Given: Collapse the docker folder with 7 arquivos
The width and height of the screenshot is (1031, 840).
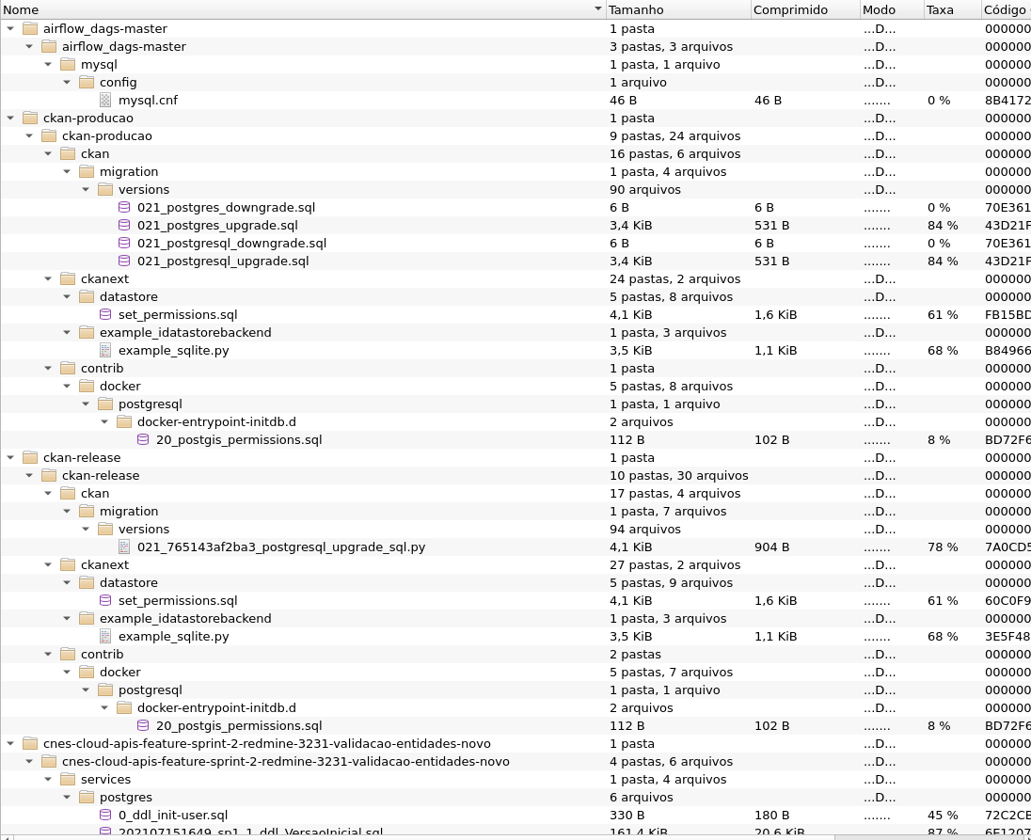Looking at the screenshot, I should (x=67, y=672).
